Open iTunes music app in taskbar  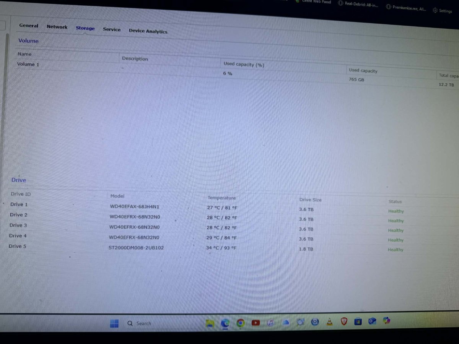270,323
